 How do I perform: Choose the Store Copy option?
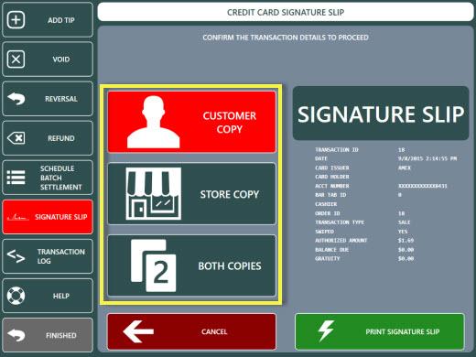(192, 194)
